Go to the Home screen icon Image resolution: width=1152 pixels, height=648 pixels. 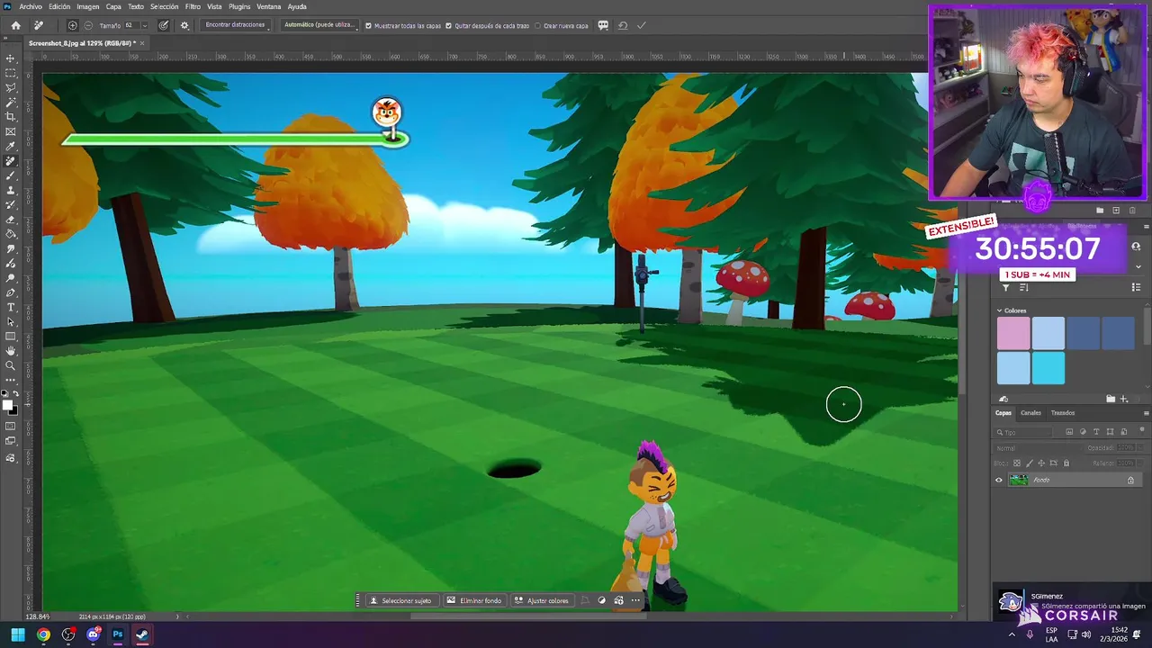(x=15, y=25)
